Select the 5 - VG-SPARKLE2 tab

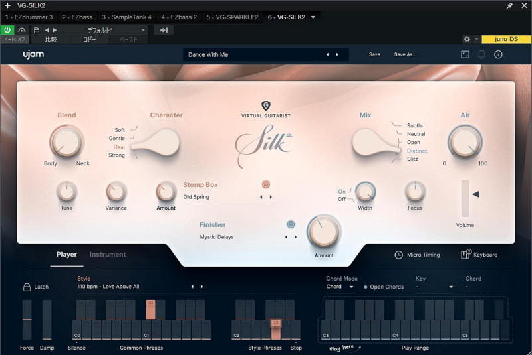(232, 17)
